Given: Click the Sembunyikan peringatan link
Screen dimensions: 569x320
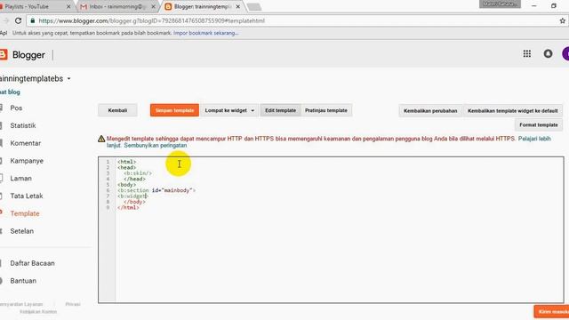Looking at the screenshot, I should pos(156,146).
